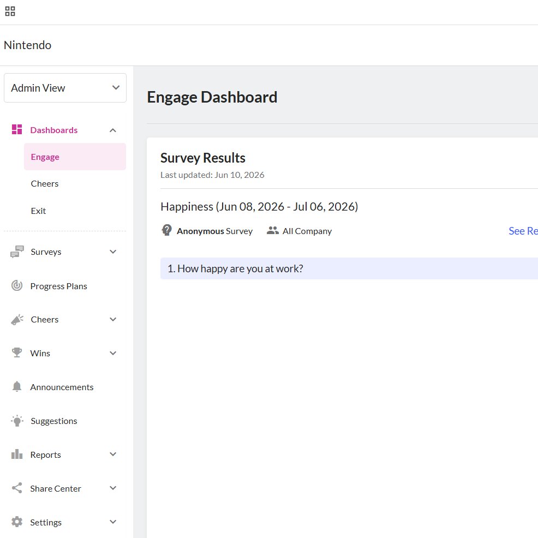Click the Anonymous Survey label
Image resolution: width=538 pixels, height=538 pixels.
pyautogui.click(x=214, y=231)
